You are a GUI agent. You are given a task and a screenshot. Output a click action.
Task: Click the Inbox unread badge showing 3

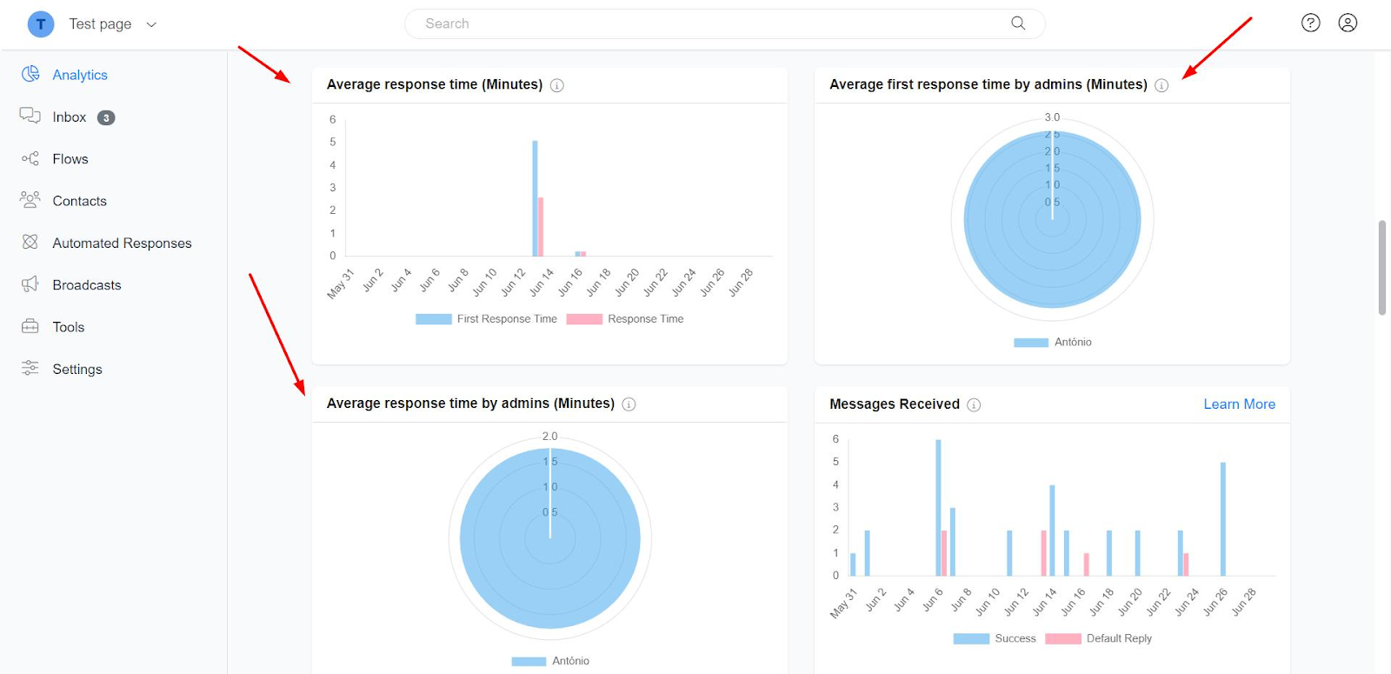pyautogui.click(x=106, y=117)
